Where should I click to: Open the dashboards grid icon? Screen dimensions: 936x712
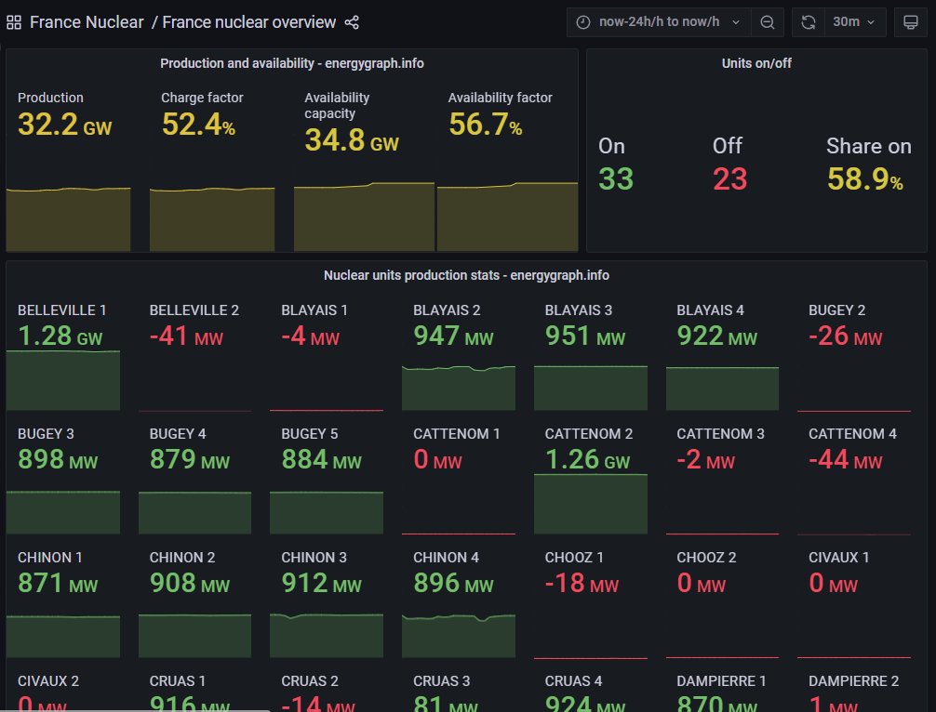tap(14, 22)
